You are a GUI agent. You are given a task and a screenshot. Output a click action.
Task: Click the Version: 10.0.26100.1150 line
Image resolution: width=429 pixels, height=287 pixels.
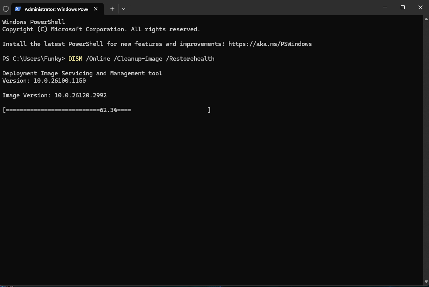[x=44, y=81]
